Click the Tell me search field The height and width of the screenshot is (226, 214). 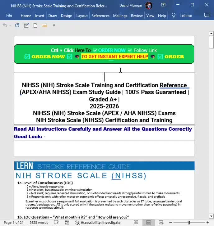point(186,16)
